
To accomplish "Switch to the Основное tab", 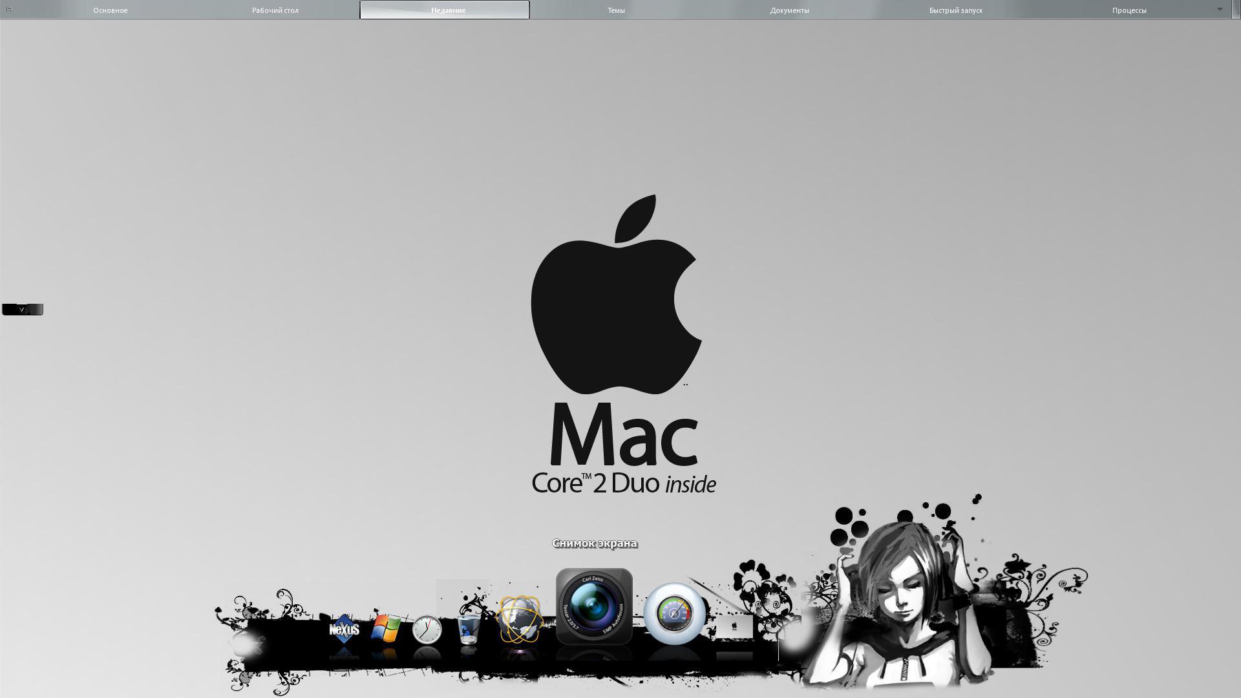I will 111,10.
